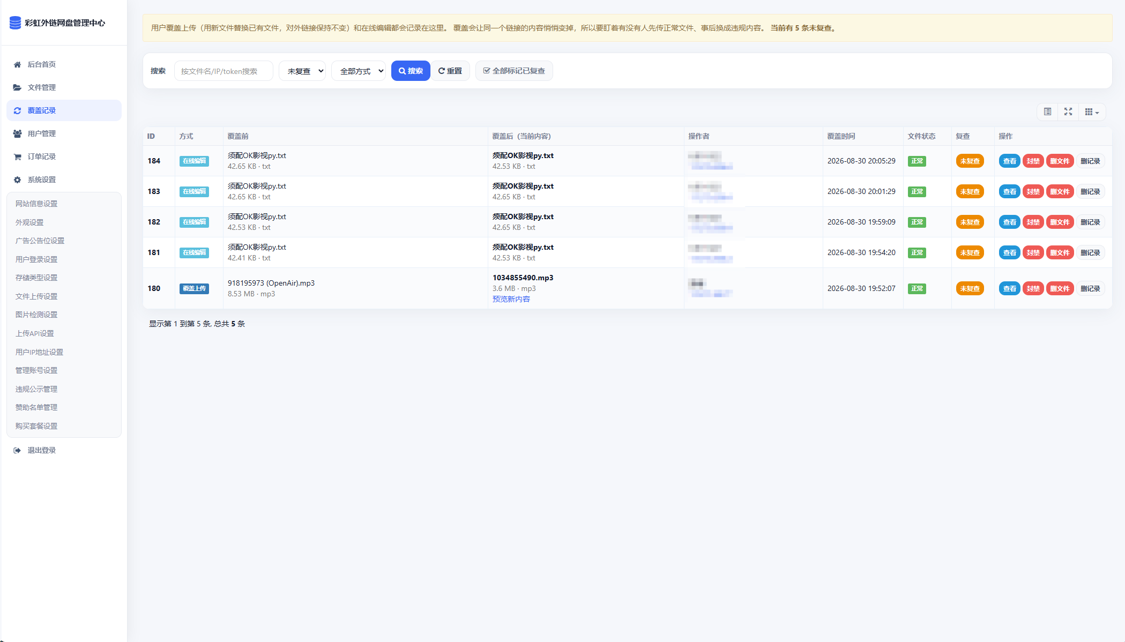Click 退出登录 in sidebar
Screen dimensions: 1125x642
(64, 450)
